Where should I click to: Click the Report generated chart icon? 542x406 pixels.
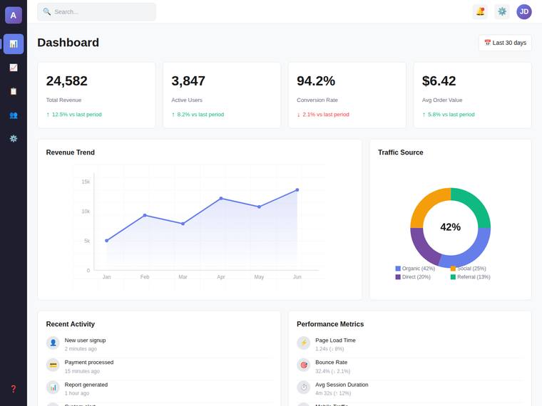(x=53, y=387)
